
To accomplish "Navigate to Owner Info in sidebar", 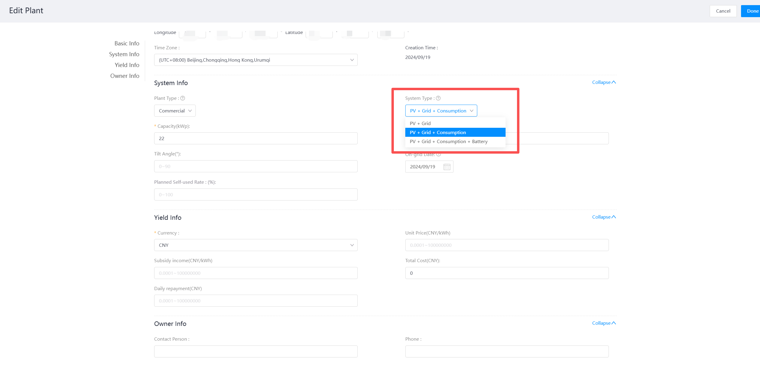I will pyautogui.click(x=125, y=76).
